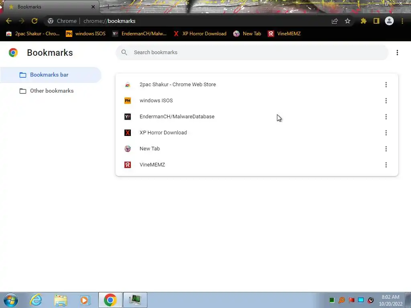Bookmark this tab with the star icon

tap(348, 21)
